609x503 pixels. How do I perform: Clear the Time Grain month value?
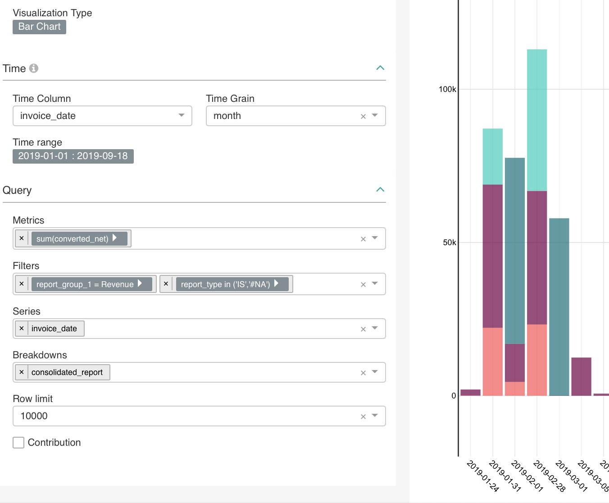click(363, 116)
